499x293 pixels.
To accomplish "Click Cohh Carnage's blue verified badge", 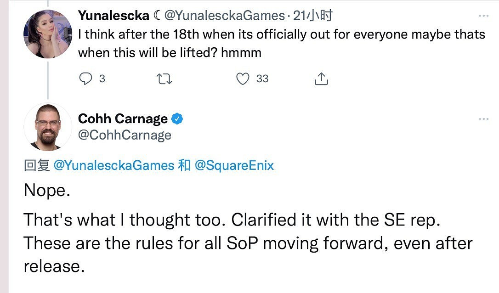I will pos(177,119).
